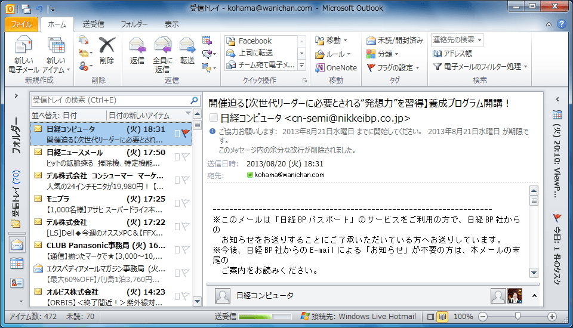The height and width of the screenshot is (328, 573).
Task: Flag the エクスペディアメールマガジン message
Action: [186, 273]
